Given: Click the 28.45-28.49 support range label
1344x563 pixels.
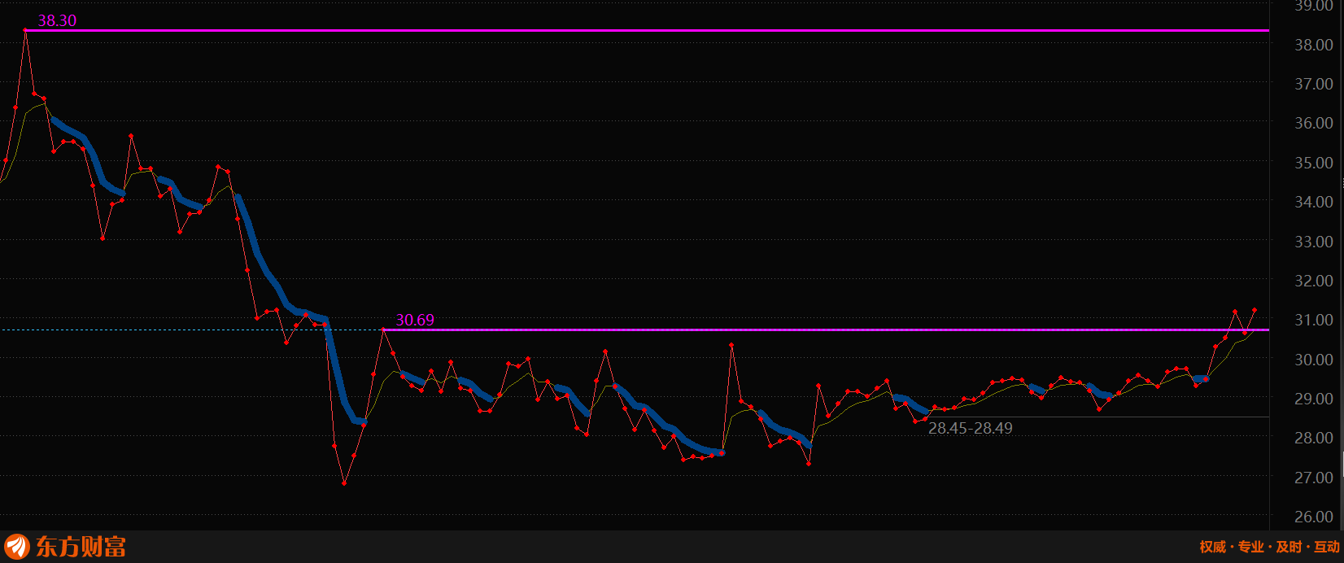Looking at the screenshot, I should (x=971, y=428).
